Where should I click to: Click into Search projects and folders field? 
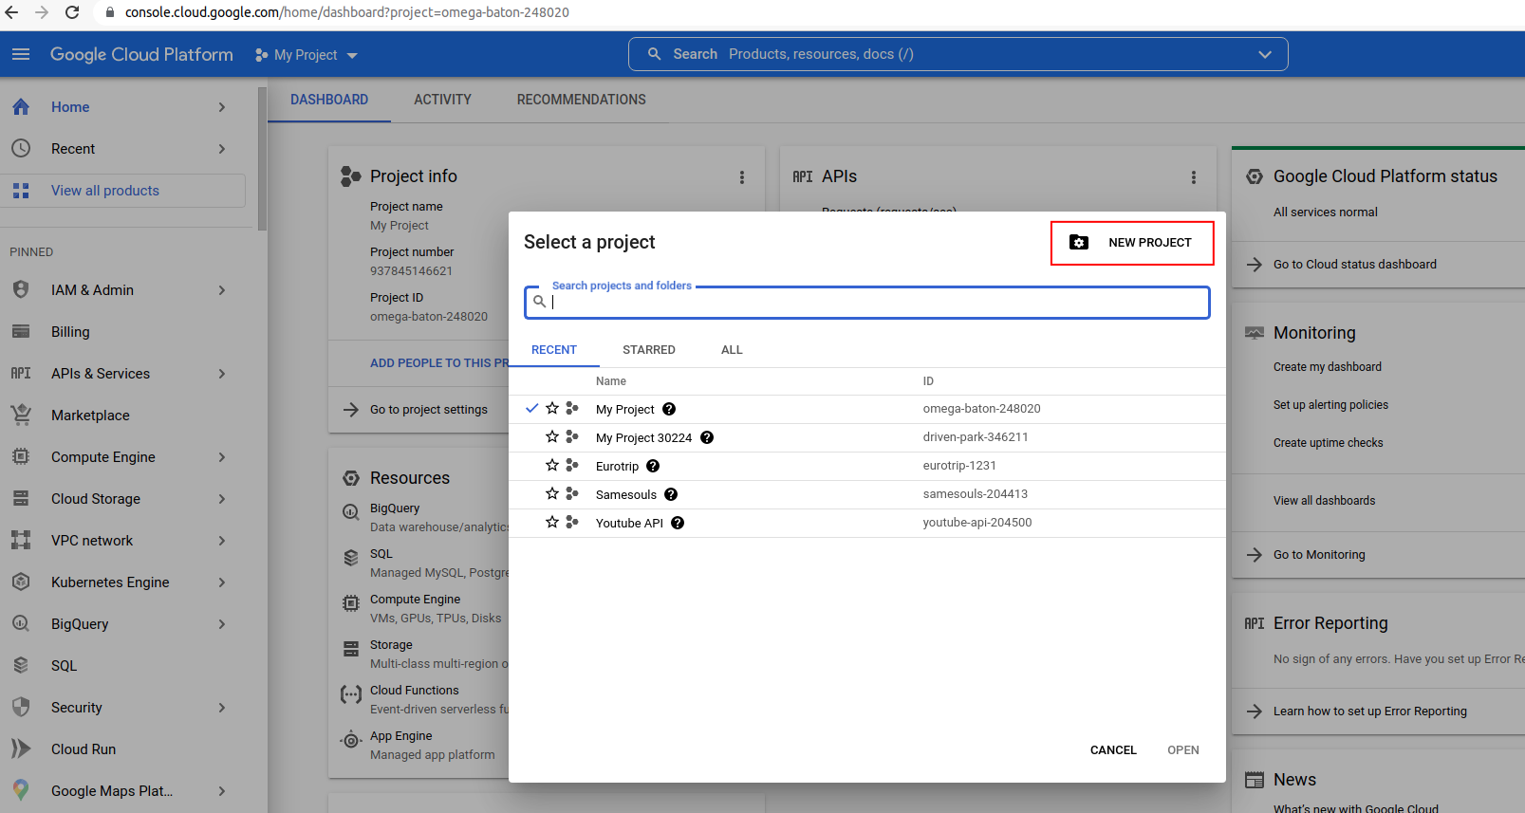click(x=867, y=303)
